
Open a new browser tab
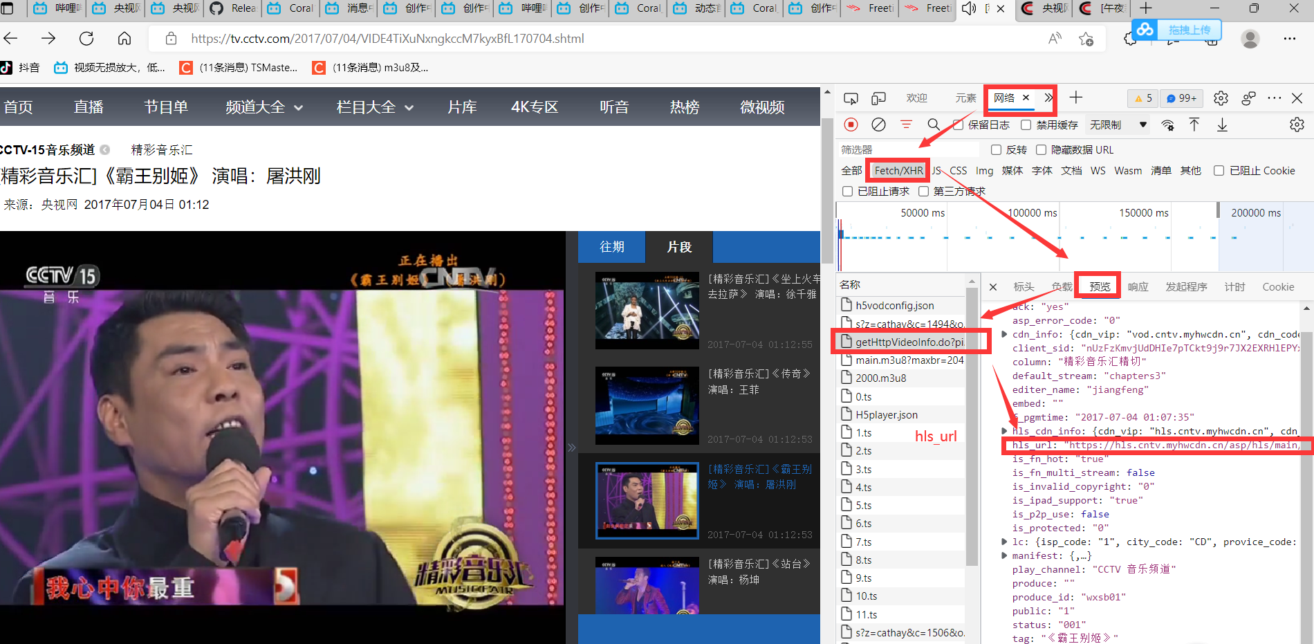[1146, 8]
